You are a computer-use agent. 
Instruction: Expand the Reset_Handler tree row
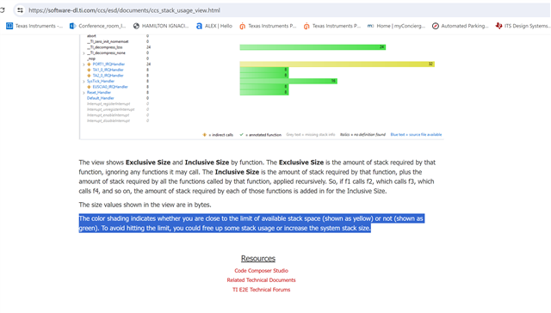[x=84, y=93]
